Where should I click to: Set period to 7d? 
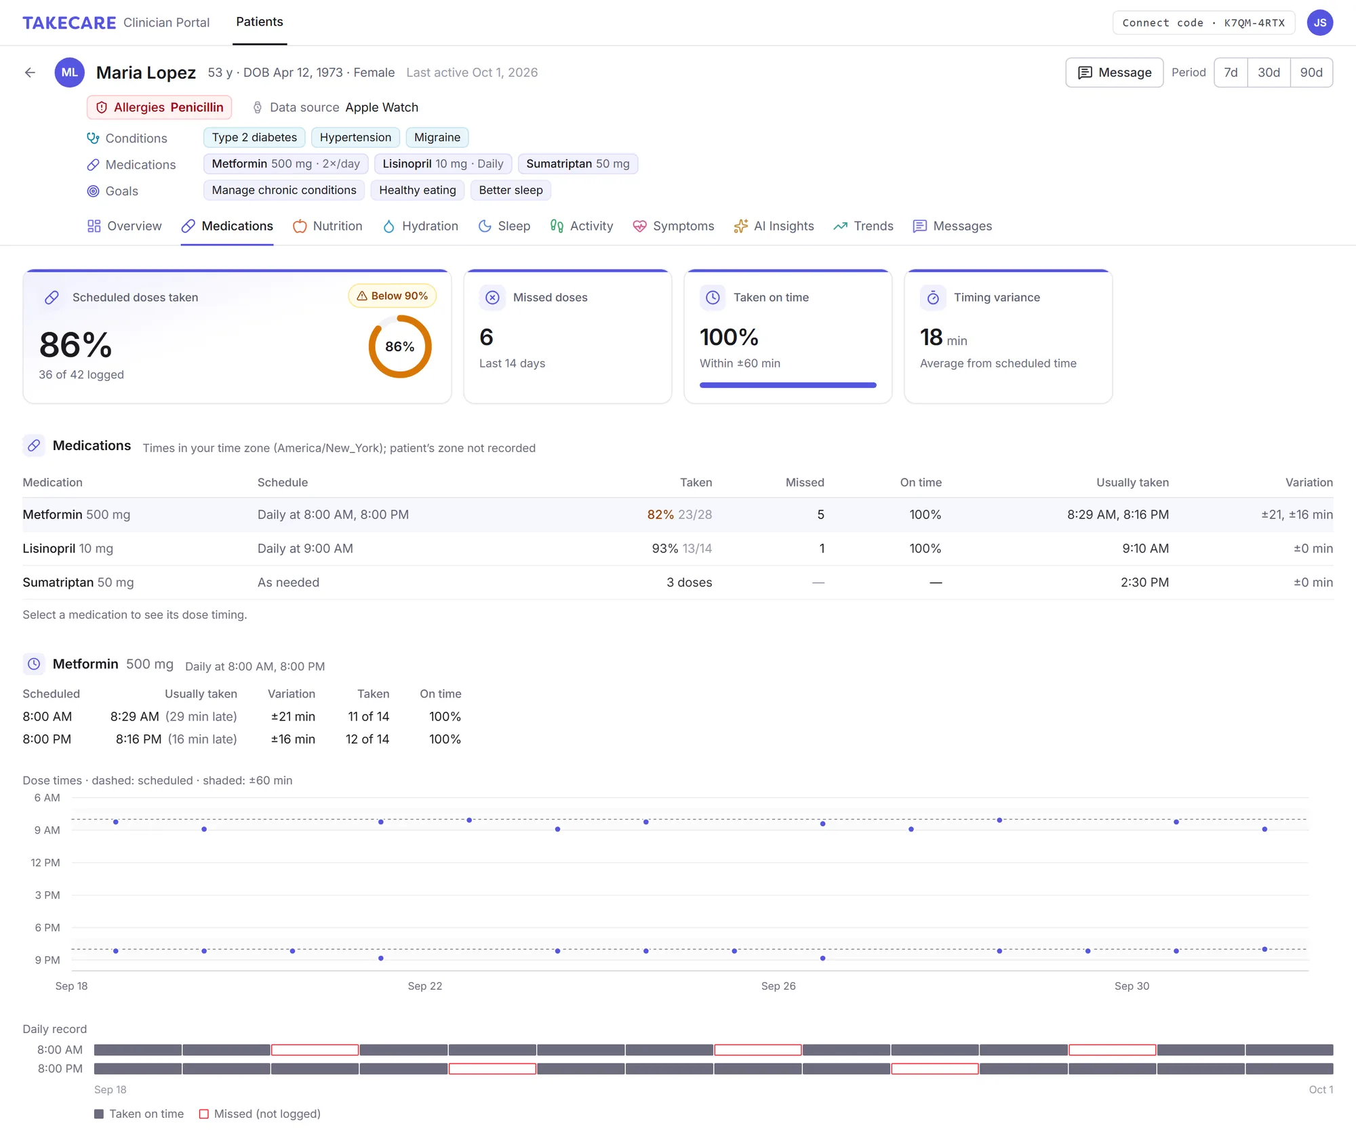pos(1231,73)
